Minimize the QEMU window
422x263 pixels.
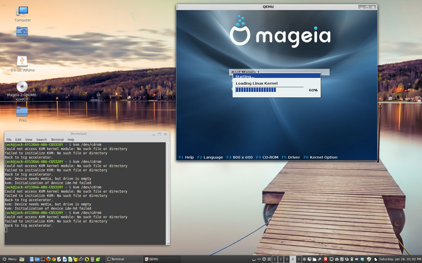[361, 7]
